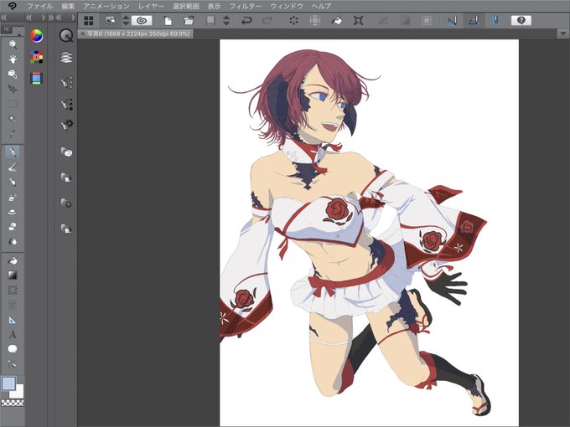Open the material palette cube icon
This screenshot has width=570, height=427.
pyautogui.click(x=66, y=152)
